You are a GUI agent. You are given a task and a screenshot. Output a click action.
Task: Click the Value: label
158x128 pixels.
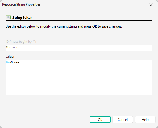pos(10,57)
